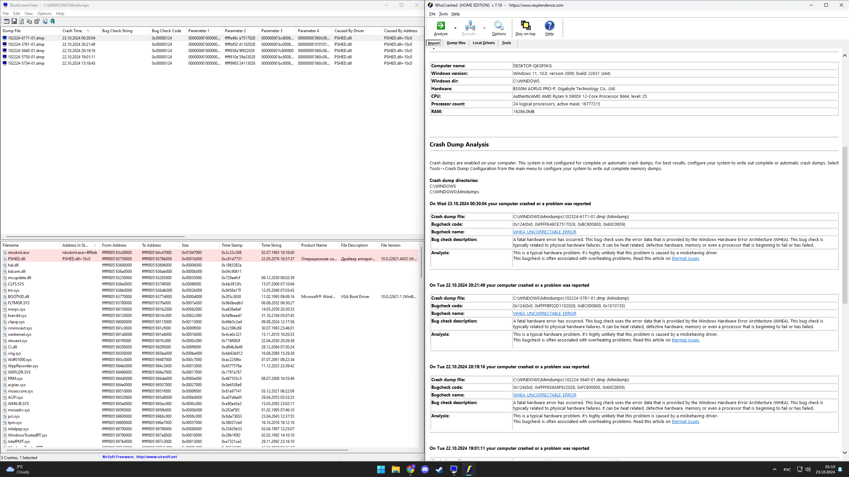Switch to BlueScreenView via taskbar icon
Image resolution: width=849 pixels, height=477 pixels.
coord(454,469)
